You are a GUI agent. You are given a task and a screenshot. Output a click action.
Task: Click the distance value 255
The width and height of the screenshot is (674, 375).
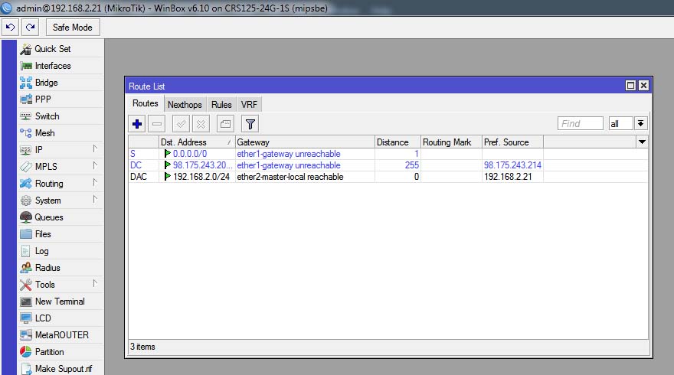(411, 165)
